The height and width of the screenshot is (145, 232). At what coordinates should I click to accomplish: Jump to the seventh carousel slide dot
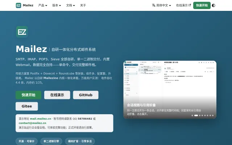point(210,115)
